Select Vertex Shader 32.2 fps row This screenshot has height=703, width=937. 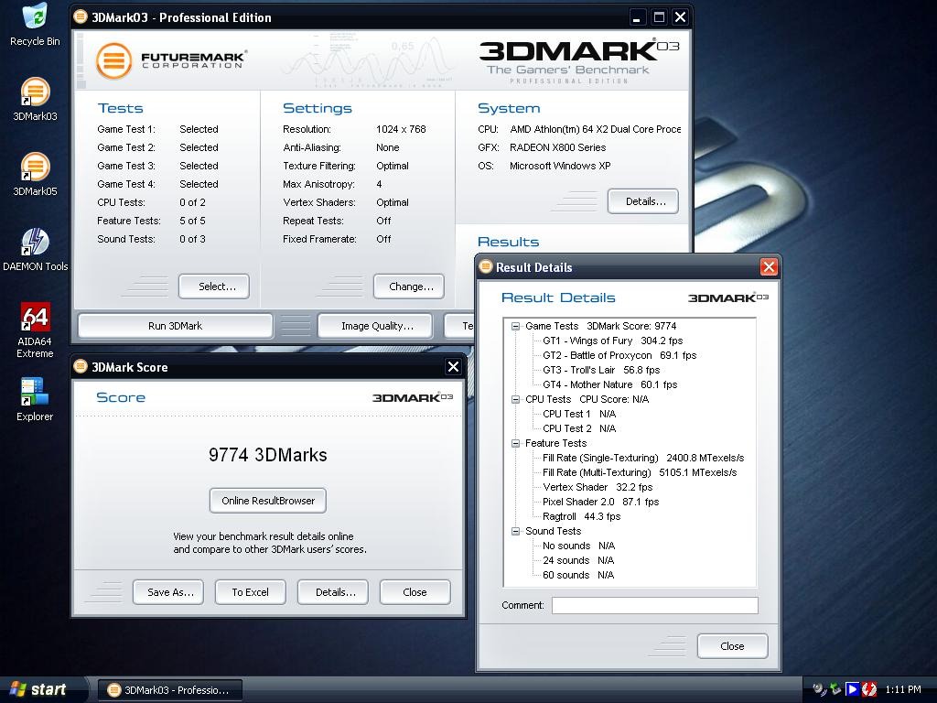pos(598,487)
